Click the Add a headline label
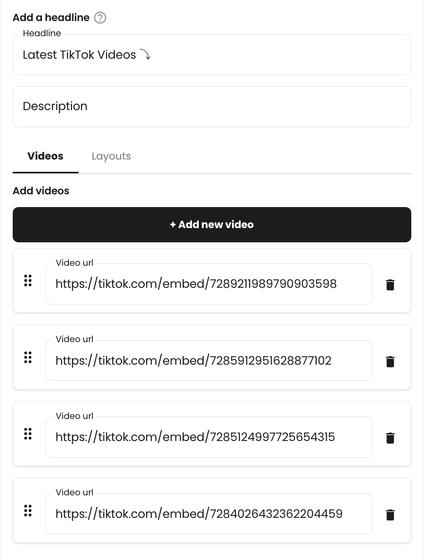This screenshot has height=560, width=424. click(51, 18)
